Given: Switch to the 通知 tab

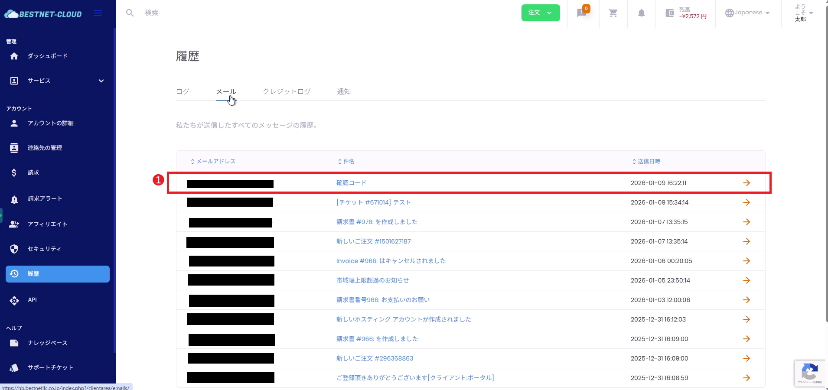Looking at the screenshot, I should point(344,91).
